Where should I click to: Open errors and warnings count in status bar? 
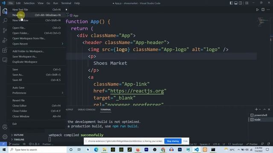[x=34, y=144]
